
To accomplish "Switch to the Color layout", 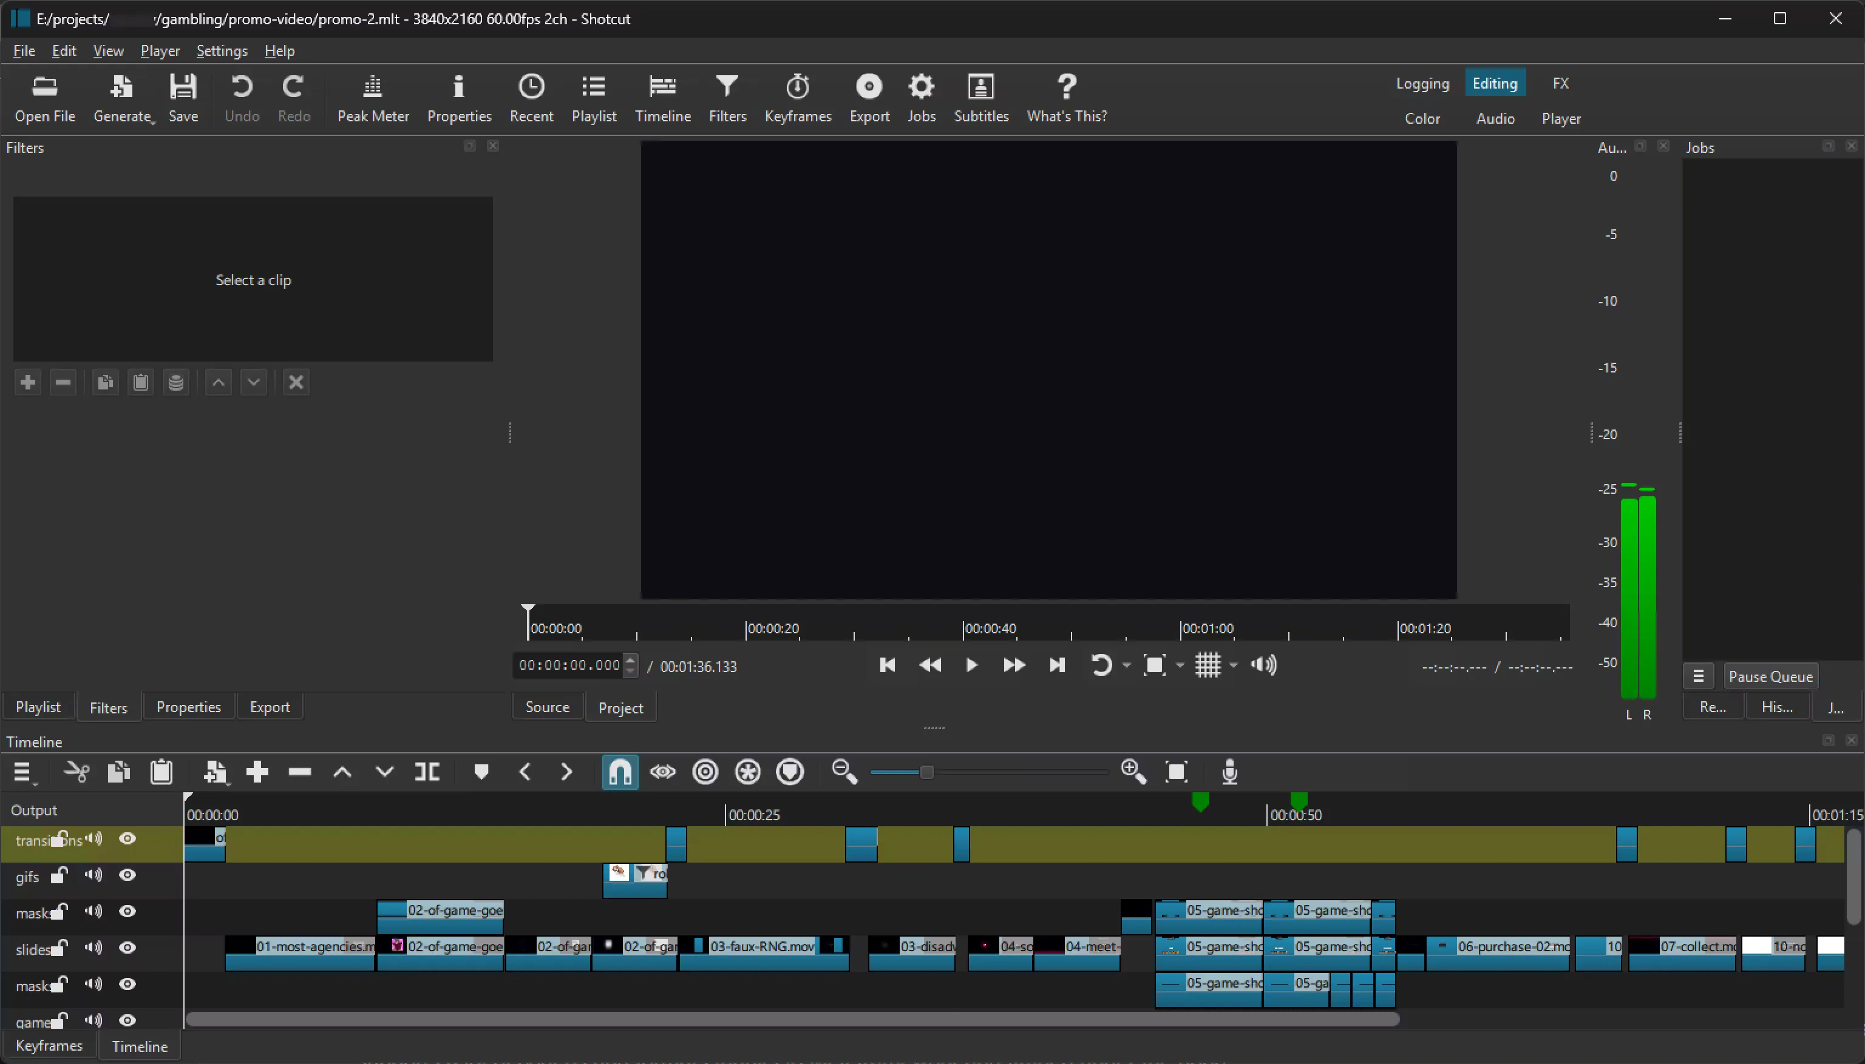I will pos(1422,118).
